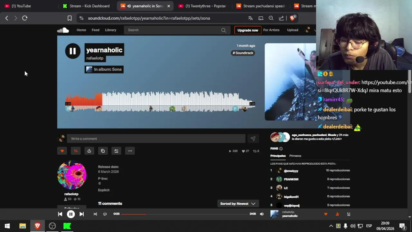Open the Sorted by: Newest dropdown
412x232 pixels.
238,204
